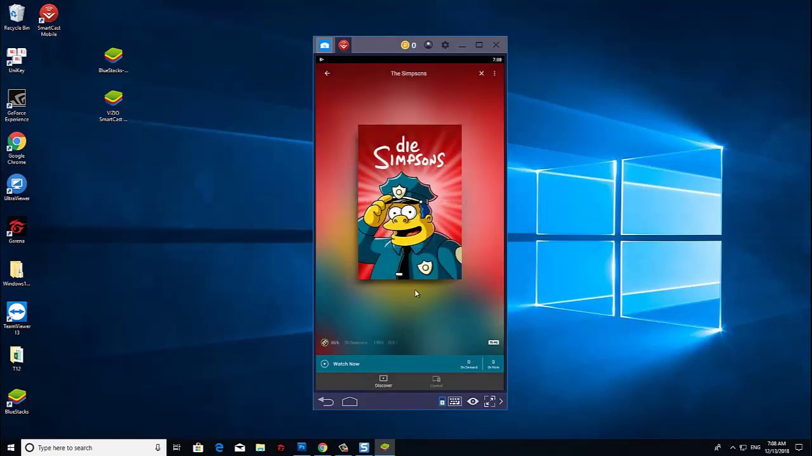812x456 pixels.
Task: Select the BlueStacks-... installer desktop icon
Action: click(113, 60)
